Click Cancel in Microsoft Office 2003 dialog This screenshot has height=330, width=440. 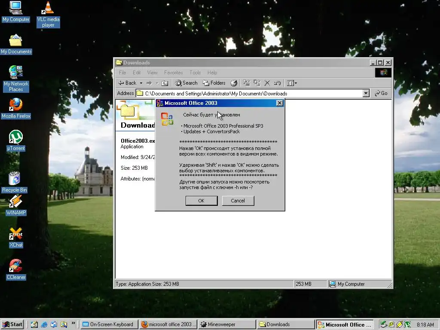coord(238,201)
